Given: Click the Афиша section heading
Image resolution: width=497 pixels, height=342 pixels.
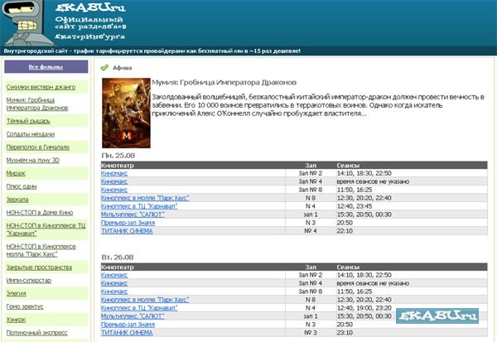Looking at the screenshot, I should (x=123, y=68).
